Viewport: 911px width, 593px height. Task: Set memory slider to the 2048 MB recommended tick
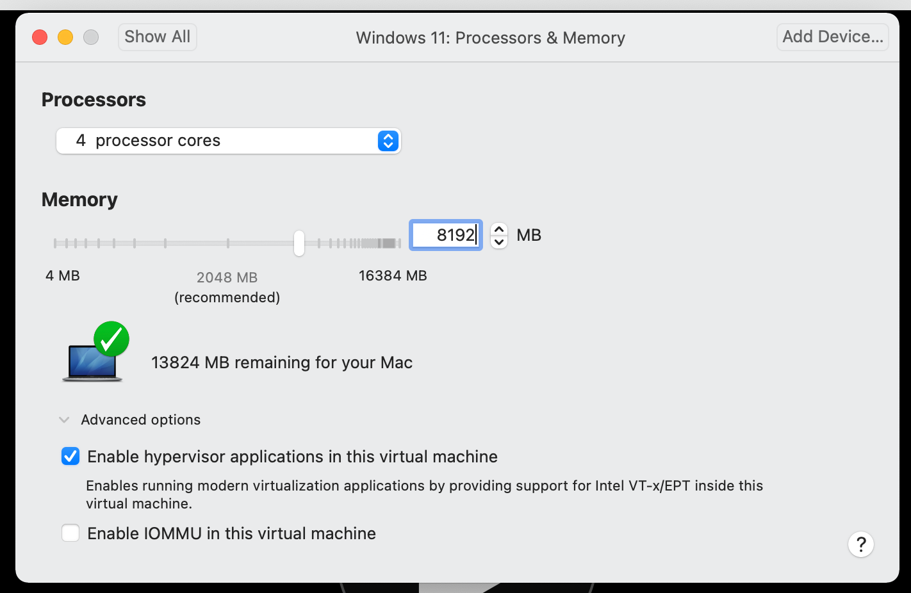tap(228, 243)
